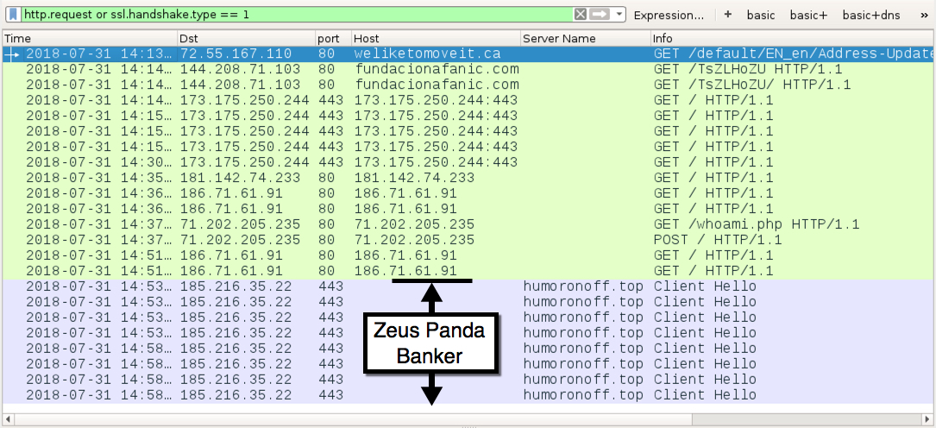The height and width of the screenshot is (428, 936).
Task: Sort by the Server Name column header
Action: (x=585, y=38)
